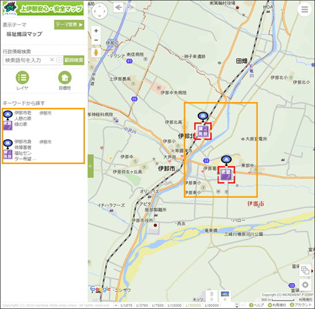Open 利用規約 link in bottom bar
Screen dimensions: 315x309
277,305
